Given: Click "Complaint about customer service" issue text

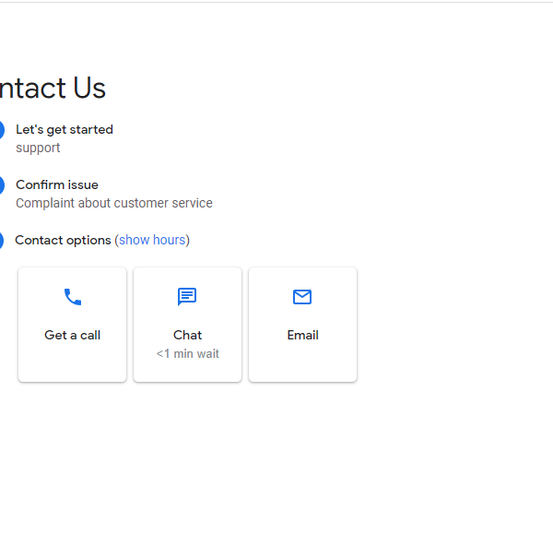Looking at the screenshot, I should 114,203.
